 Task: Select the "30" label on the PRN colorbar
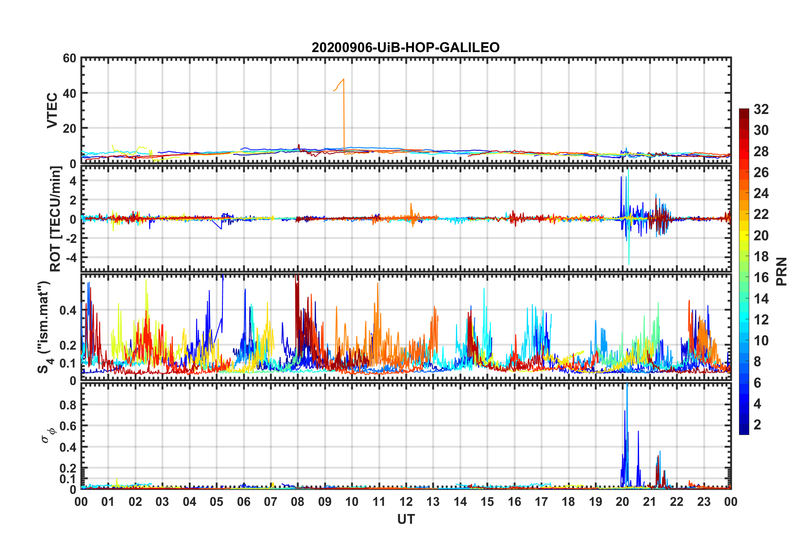(761, 130)
